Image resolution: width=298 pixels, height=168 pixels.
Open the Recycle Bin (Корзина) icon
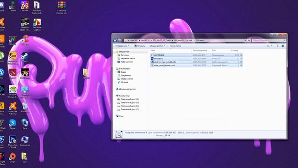[x=25, y=107]
